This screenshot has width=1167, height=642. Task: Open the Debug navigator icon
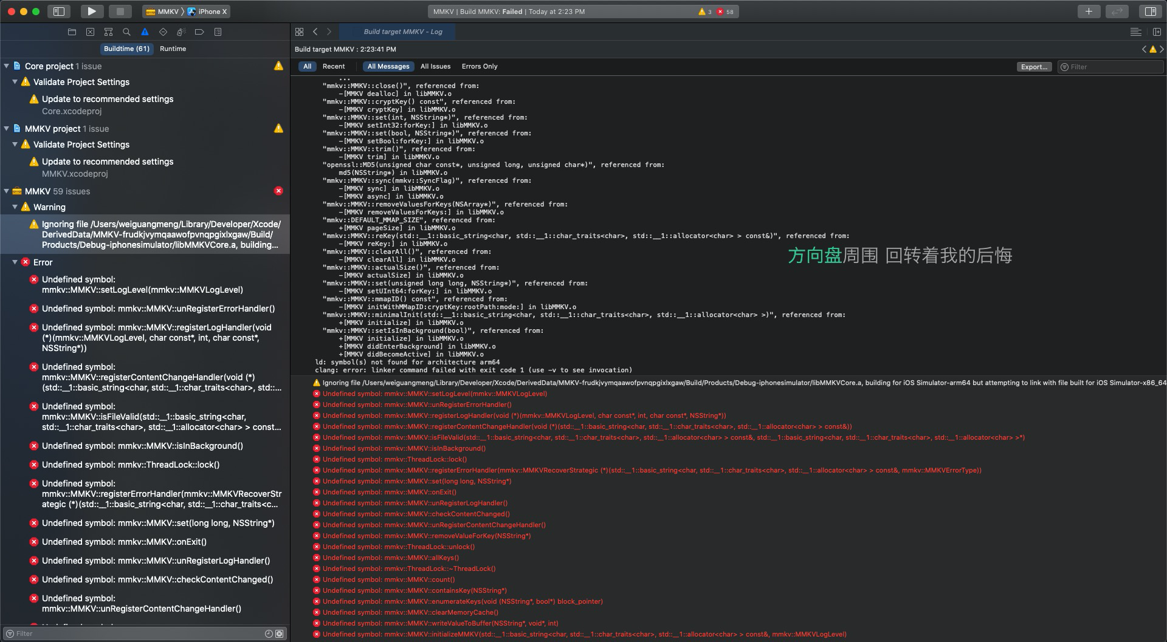[x=181, y=32]
